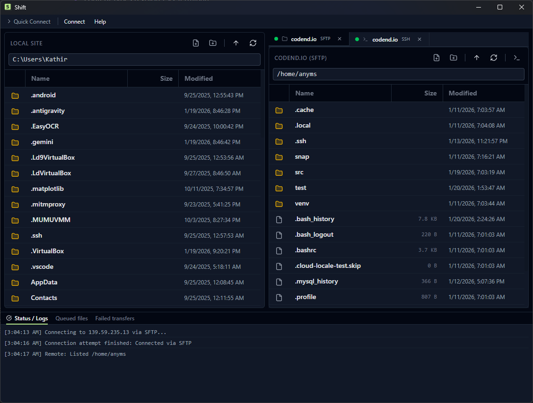Show the Failed transfers list
533x403 pixels.
[114, 318]
